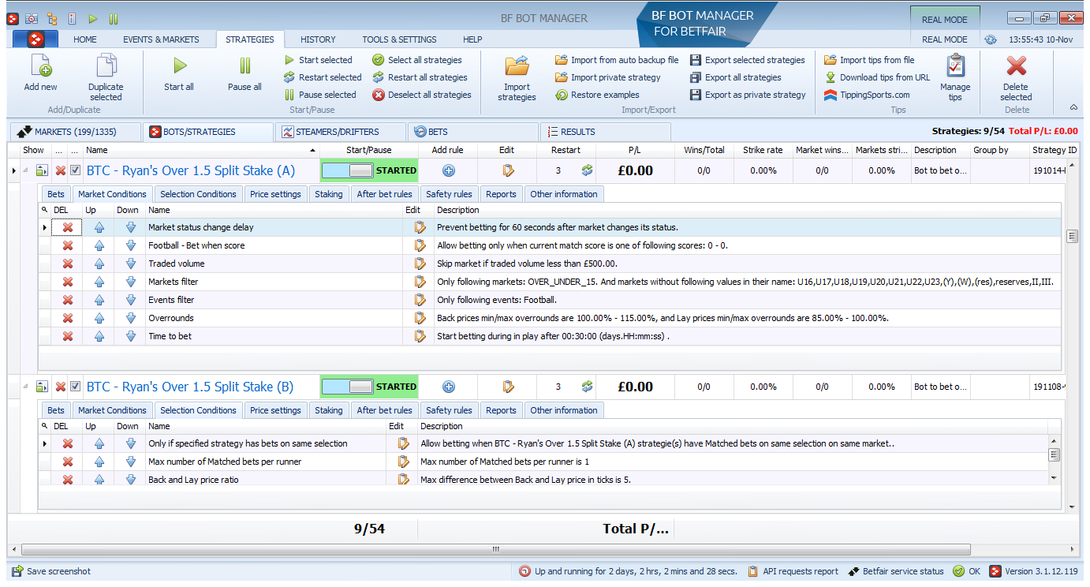Edit the Overrounds rule
The height and width of the screenshot is (587, 1090).
click(x=420, y=318)
